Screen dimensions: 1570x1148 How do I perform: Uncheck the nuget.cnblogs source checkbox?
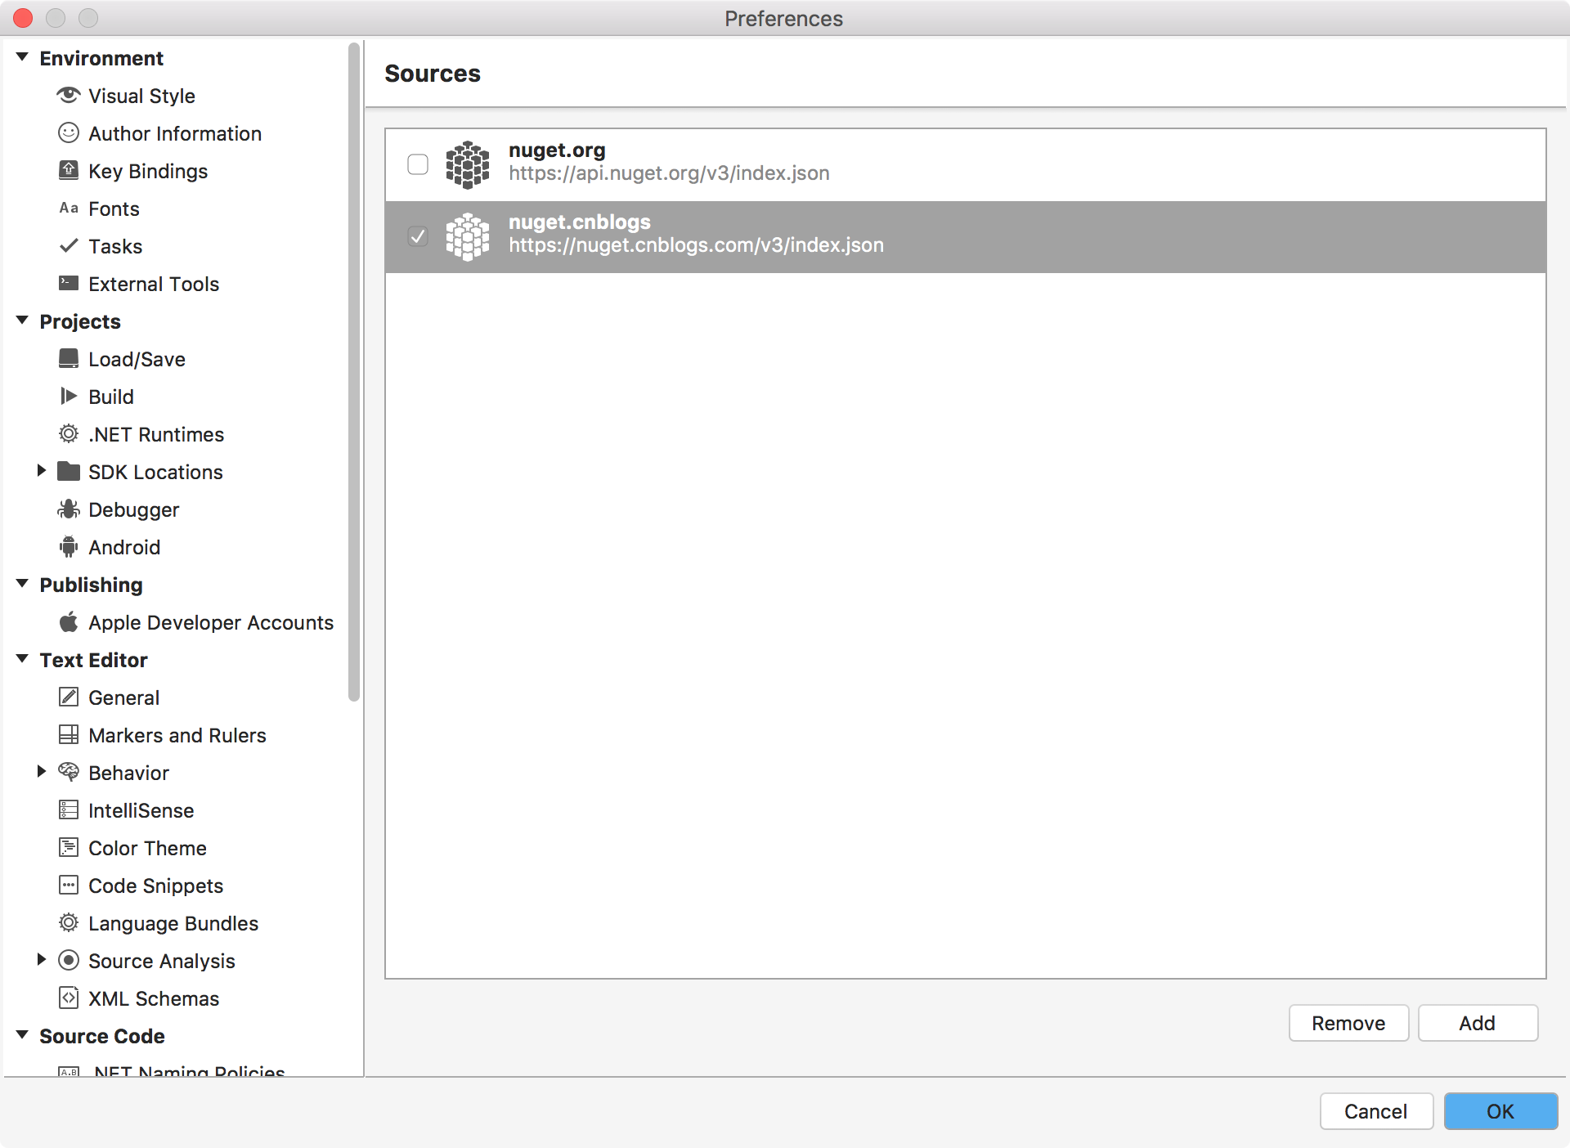point(418,236)
